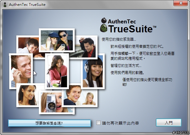Screen dimensions: 190x135
Task: Click the TrueSuite fingerprint logo icon
Action: click(x=104, y=25)
